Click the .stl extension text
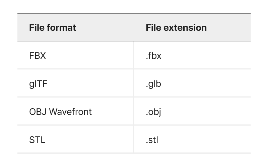Image resolution: width=268 pixels, height=167 pixels. pyautogui.click(x=152, y=140)
